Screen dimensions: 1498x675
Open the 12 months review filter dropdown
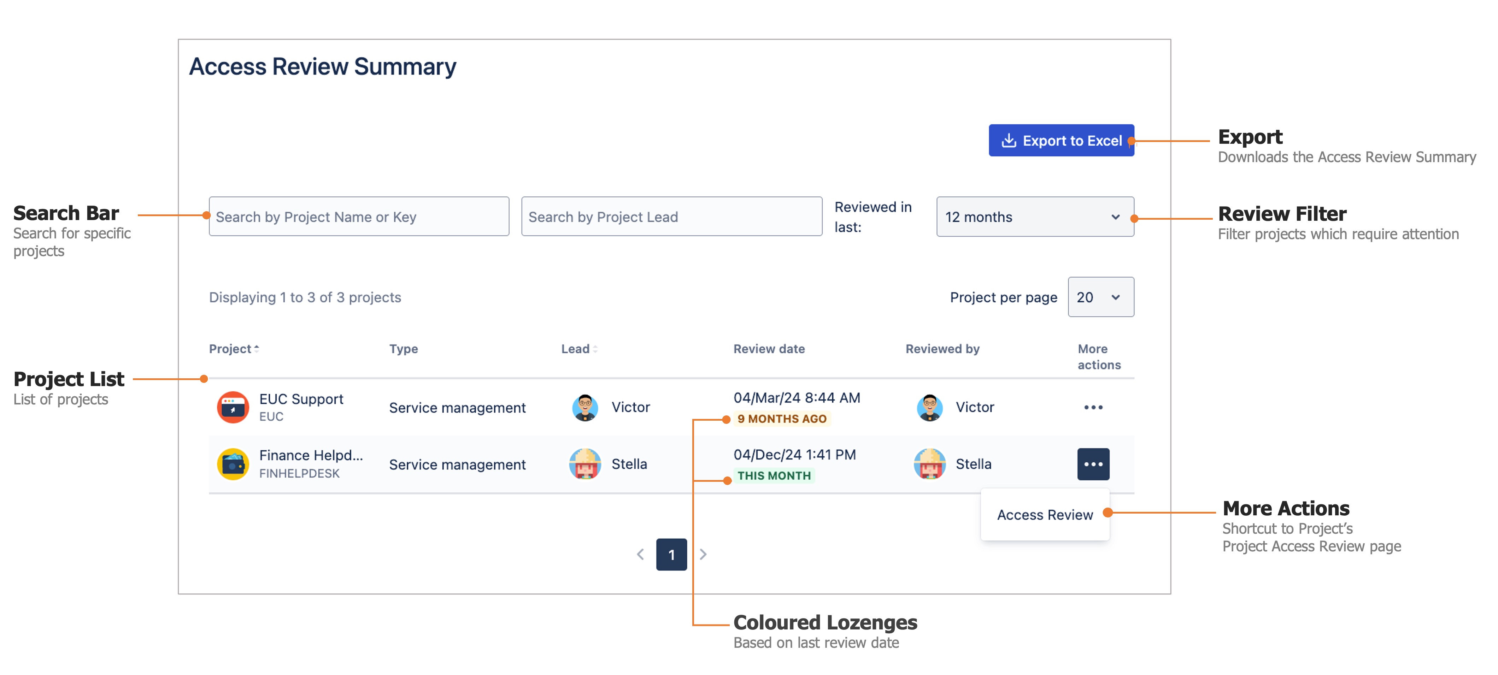click(1034, 217)
